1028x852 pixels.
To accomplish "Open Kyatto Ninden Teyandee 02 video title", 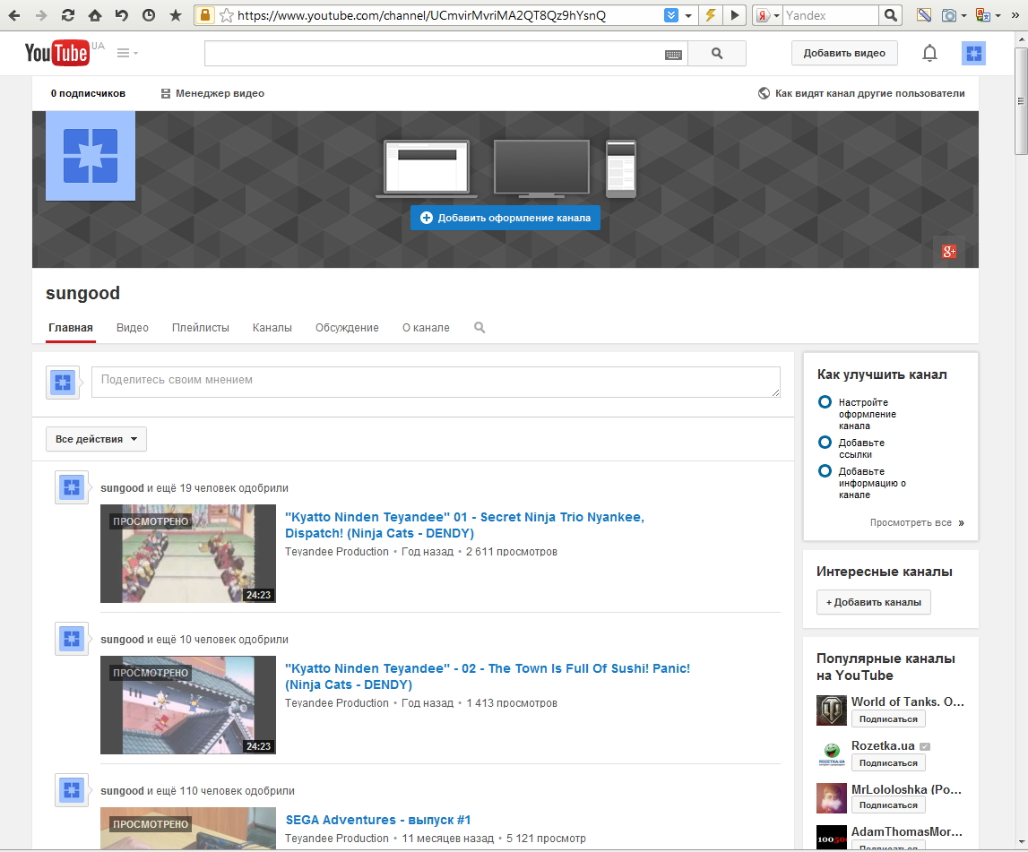I will (x=488, y=676).
